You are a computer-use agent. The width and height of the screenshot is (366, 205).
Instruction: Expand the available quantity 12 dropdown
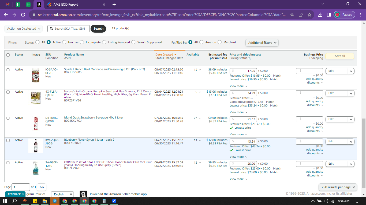pyautogui.click(x=197, y=70)
